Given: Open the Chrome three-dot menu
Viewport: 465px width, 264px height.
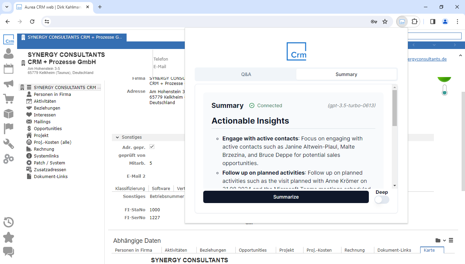Looking at the screenshot, I should 457,22.
